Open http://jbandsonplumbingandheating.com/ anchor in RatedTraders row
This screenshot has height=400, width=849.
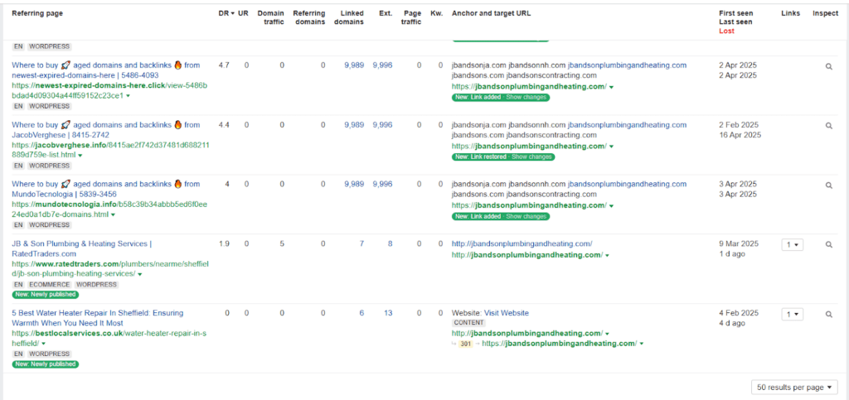pos(522,243)
